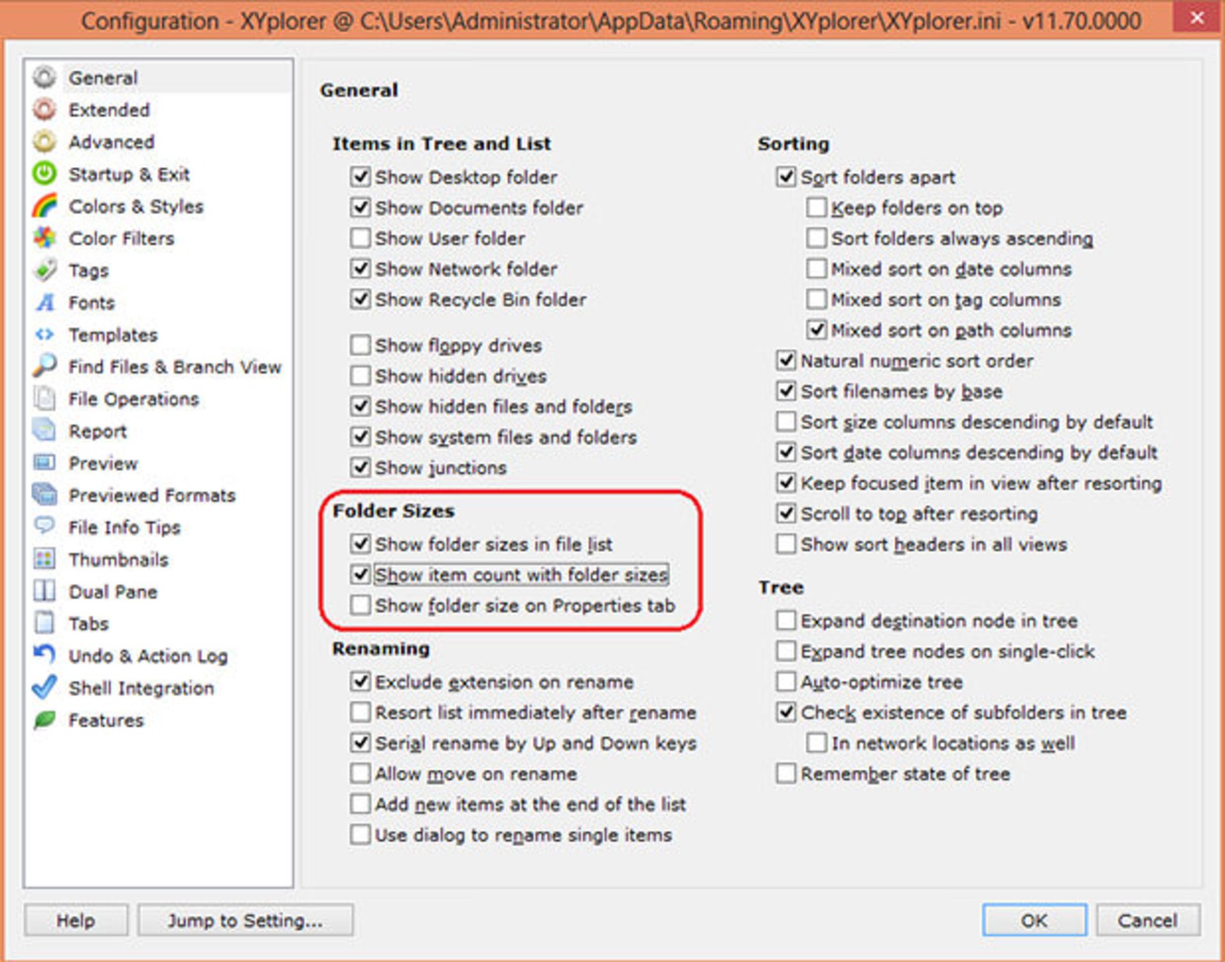Click the Dual Pane split icon
The height and width of the screenshot is (962, 1225).
point(45,591)
